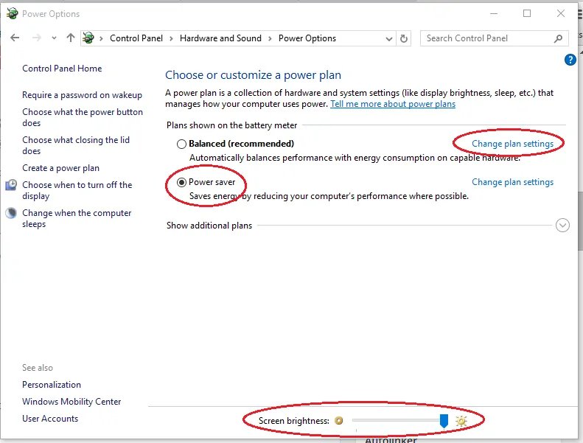The width and height of the screenshot is (583, 443).
Task: Click the dim brightness icon
Action: pyautogui.click(x=339, y=421)
